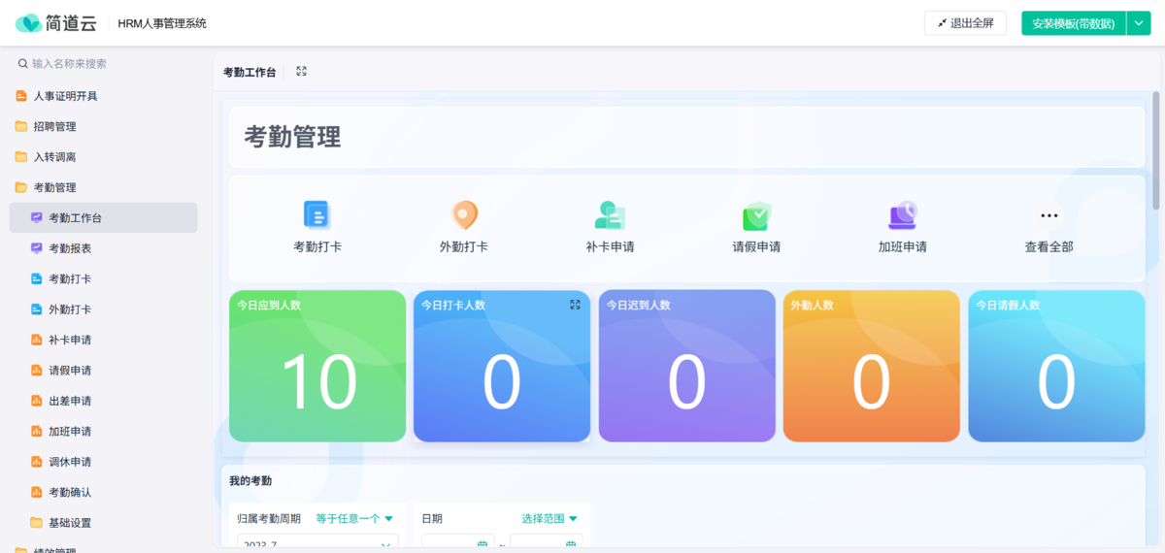The image size is (1165, 553).
Task: Collapse the 考勤管理 folder
Action: [103, 187]
